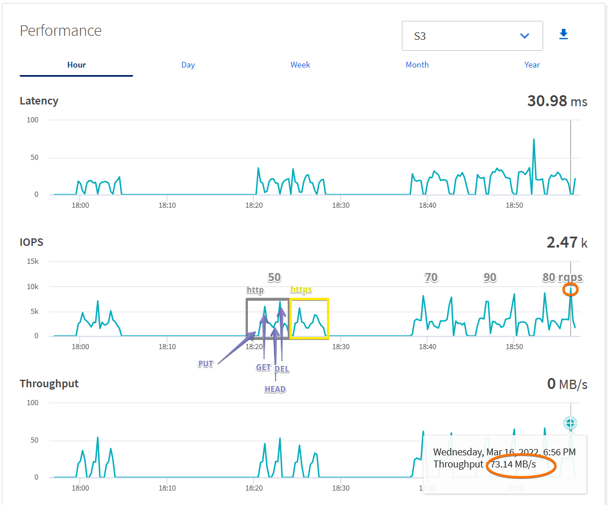Click the 18:50 label on Latency axis
Viewport: 610px width, 505px height.
[514, 205]
